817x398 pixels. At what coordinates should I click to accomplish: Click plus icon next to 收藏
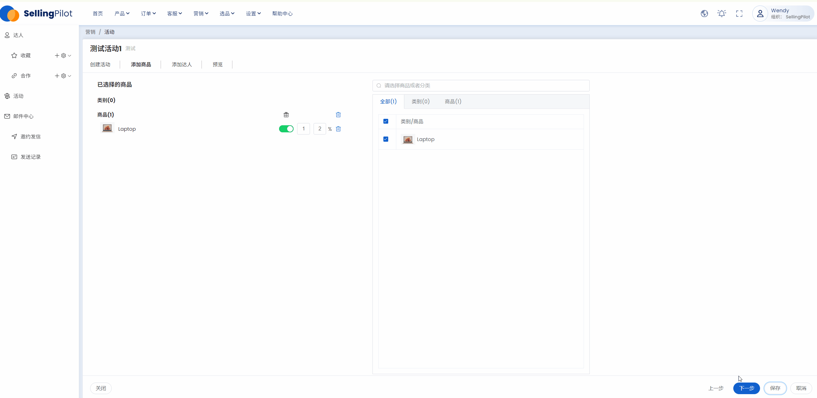click(x=57, y=55)
